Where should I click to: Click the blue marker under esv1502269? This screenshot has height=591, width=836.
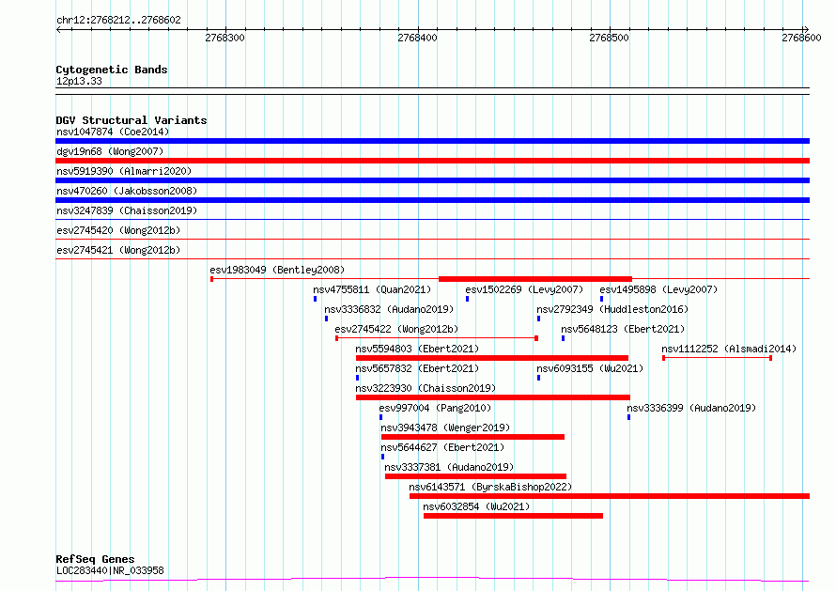pos(467,299)
